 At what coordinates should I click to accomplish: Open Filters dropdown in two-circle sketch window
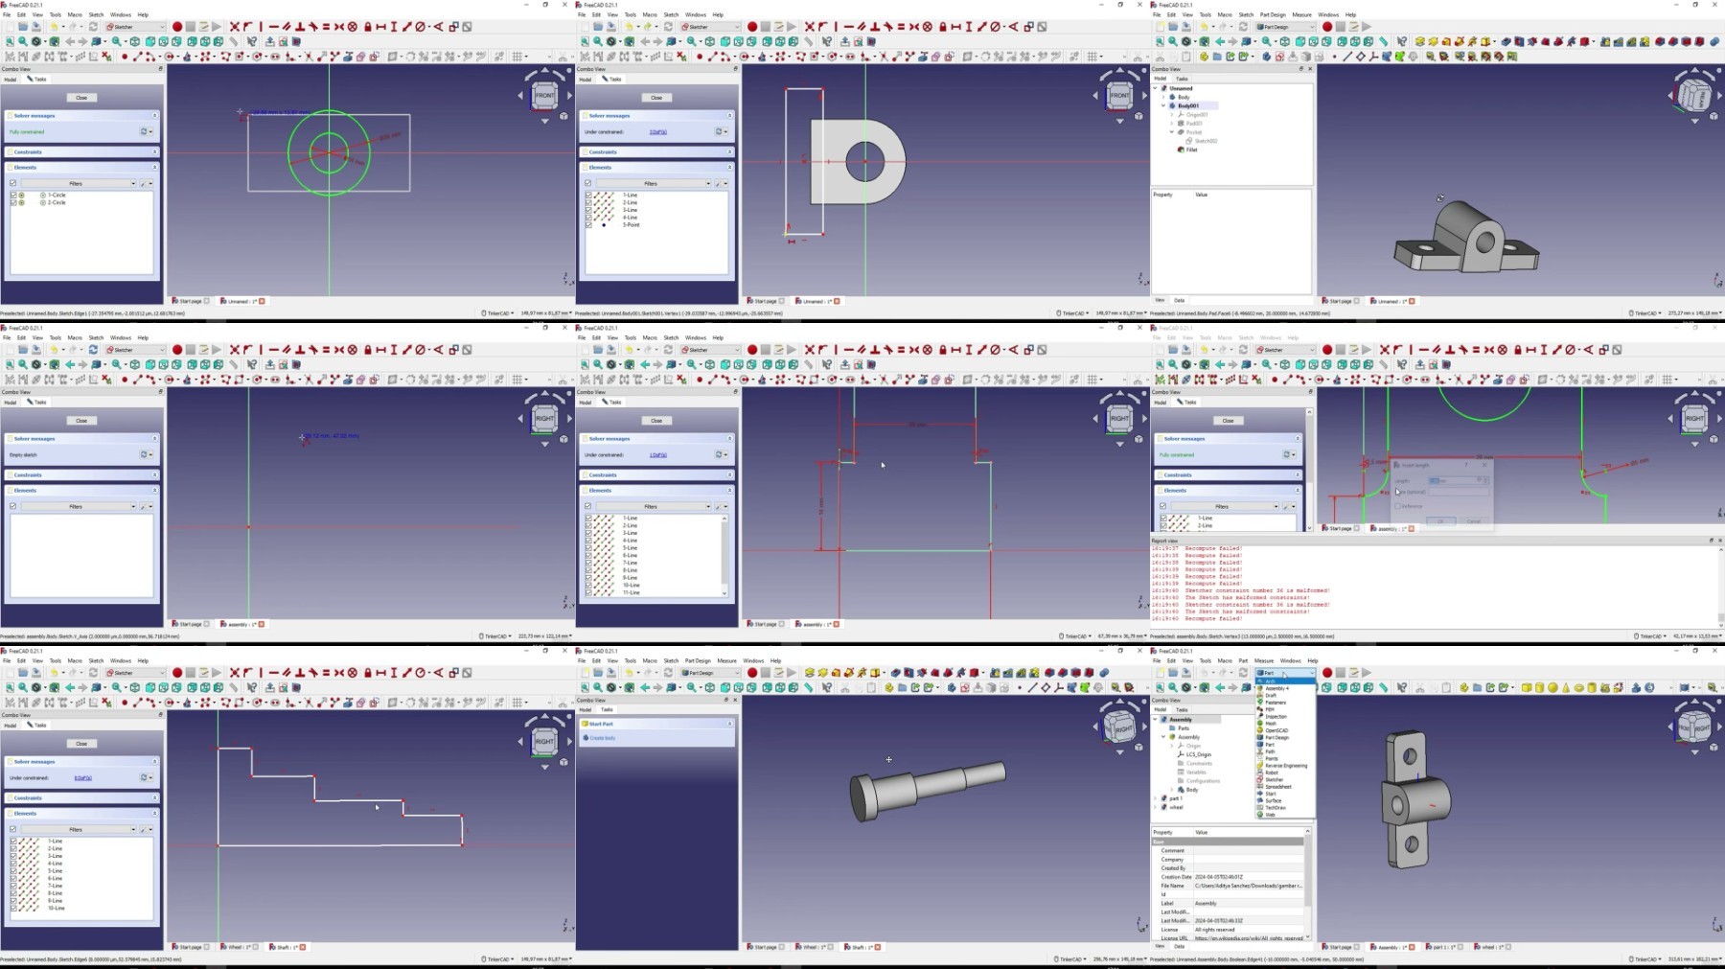pos(78,183)
